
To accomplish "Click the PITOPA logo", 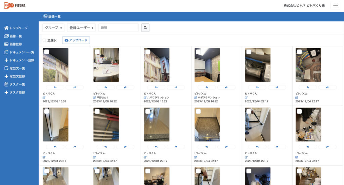I will coord(15,5).
